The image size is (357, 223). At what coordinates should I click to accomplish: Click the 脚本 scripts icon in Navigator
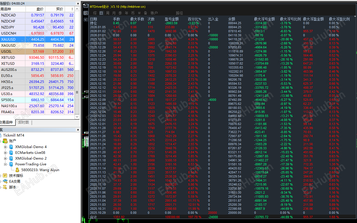[x=5, y=187]
